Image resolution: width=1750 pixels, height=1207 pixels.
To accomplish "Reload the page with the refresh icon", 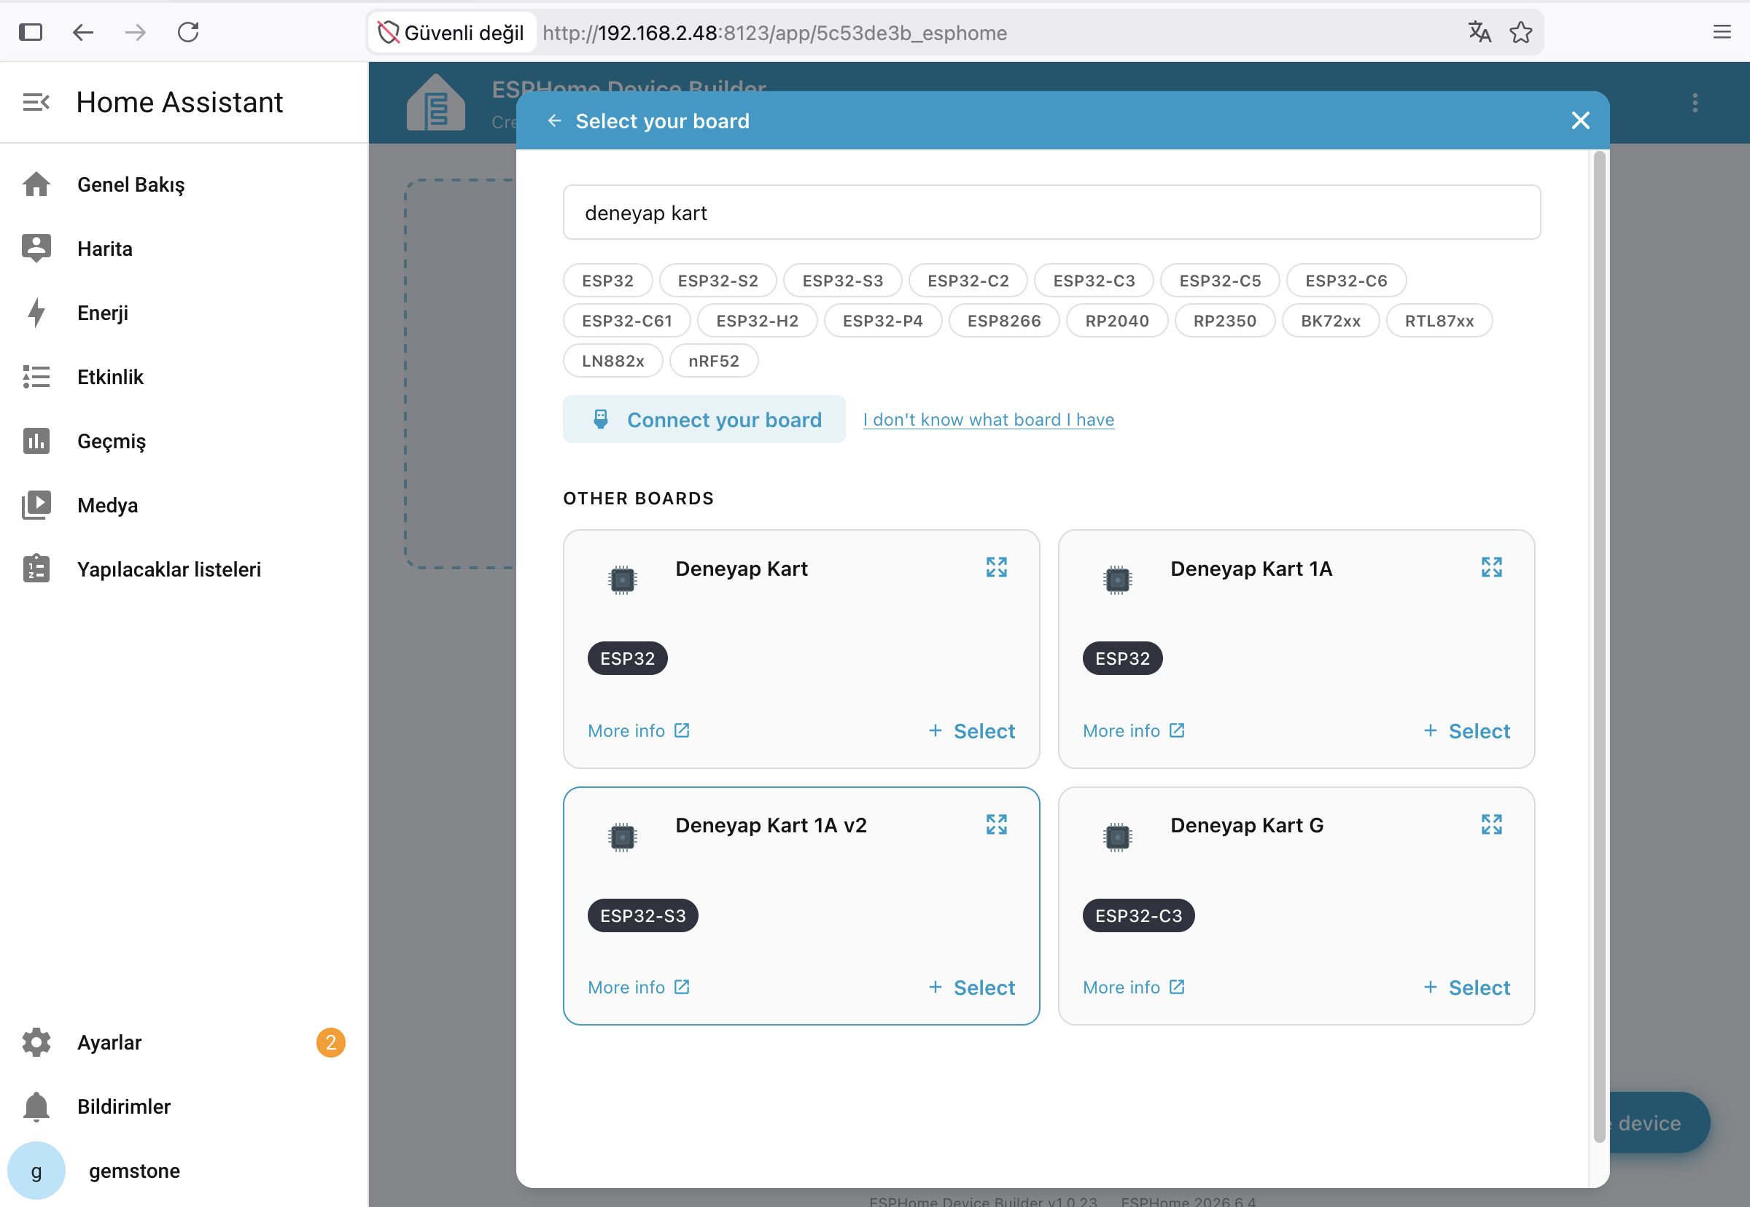I will pyautogui.click(x=188, y=33).
